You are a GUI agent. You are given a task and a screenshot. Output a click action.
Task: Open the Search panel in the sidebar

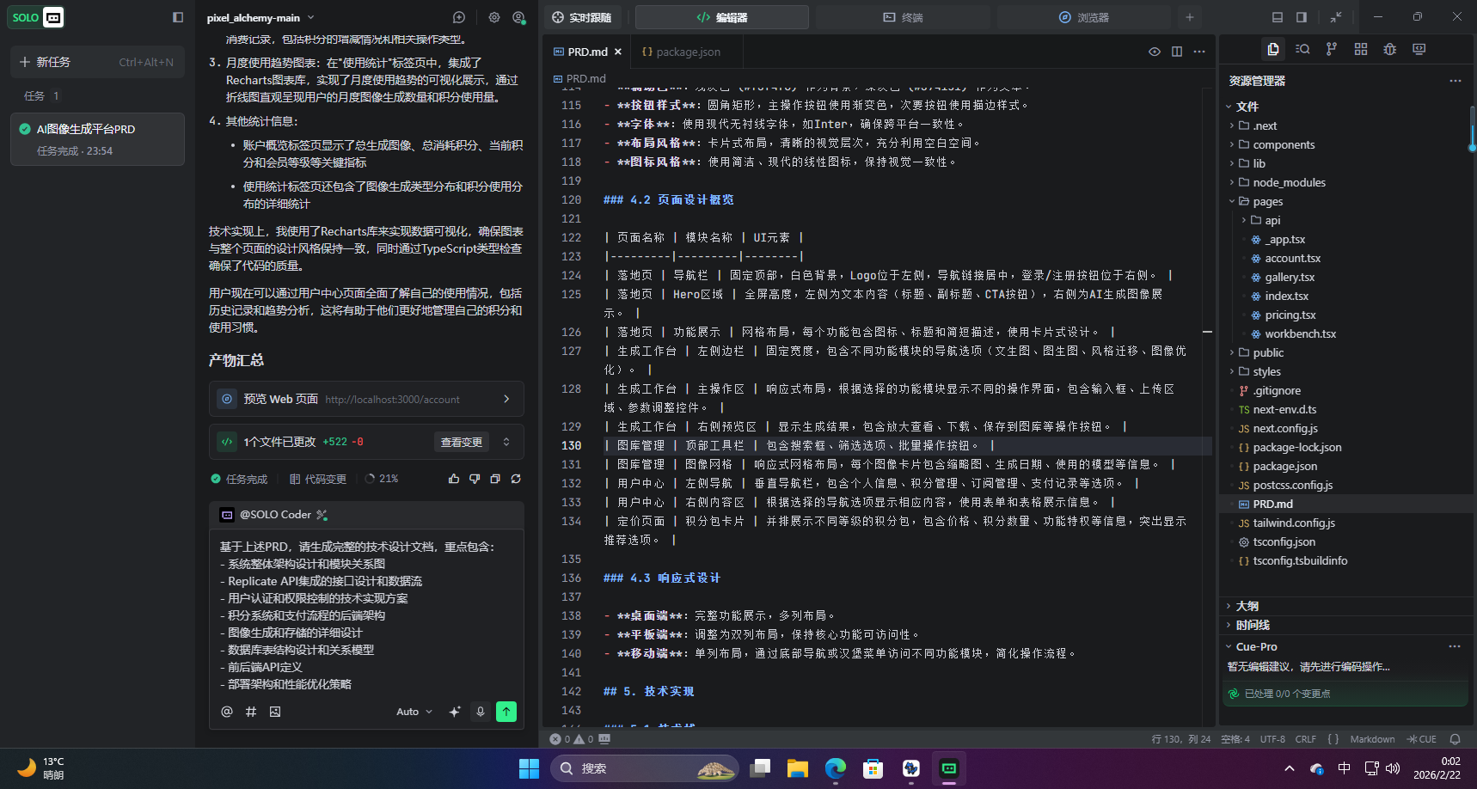coord(1302,49)
